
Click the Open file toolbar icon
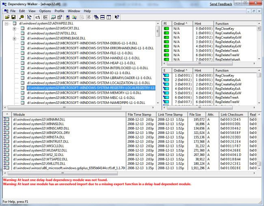[x=7, y=17]
